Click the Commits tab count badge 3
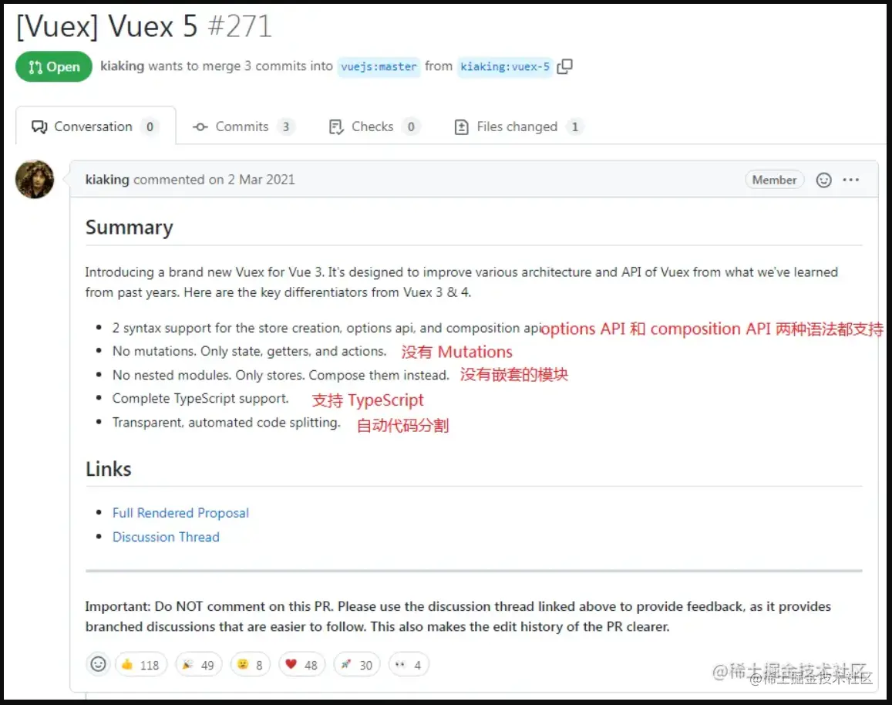Image resolution: width=892 pixels, height=705 pixels. 285,127
